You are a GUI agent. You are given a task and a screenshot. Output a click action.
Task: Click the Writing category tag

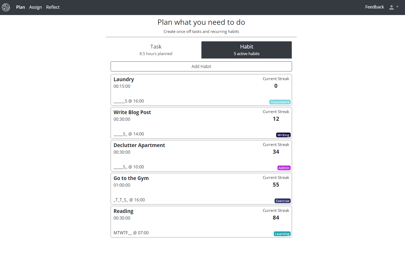pyautogui.click(x=283, y=135)
